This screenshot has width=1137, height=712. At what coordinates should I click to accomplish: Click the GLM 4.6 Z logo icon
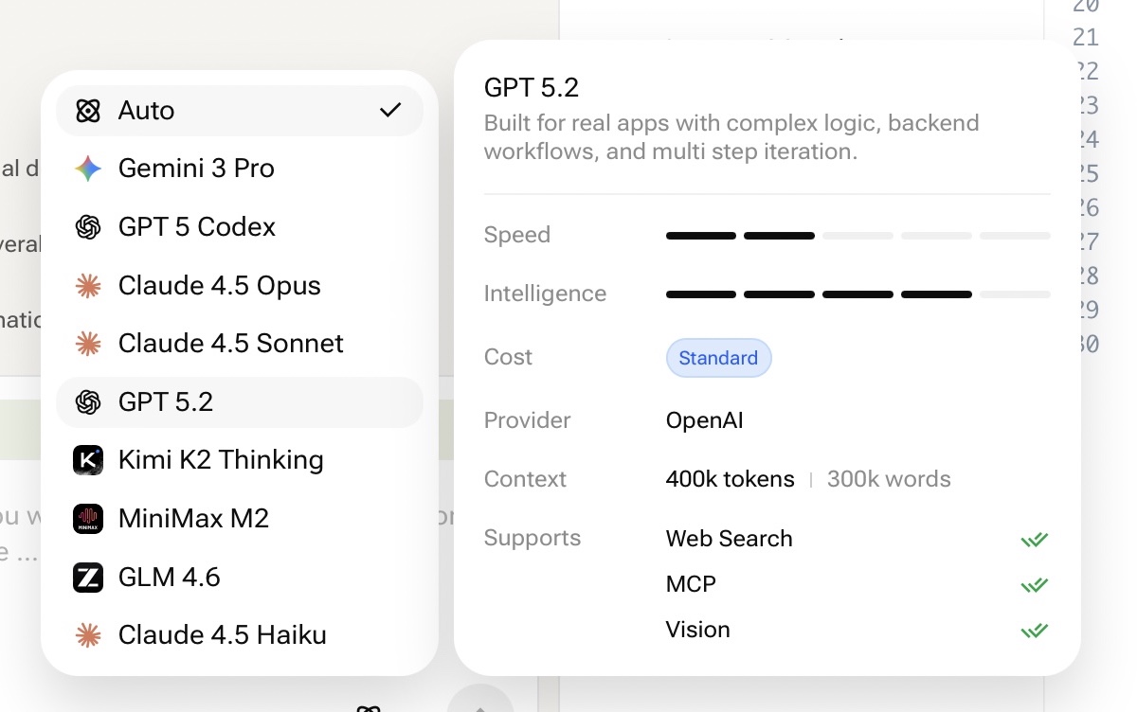pos(88,578)
